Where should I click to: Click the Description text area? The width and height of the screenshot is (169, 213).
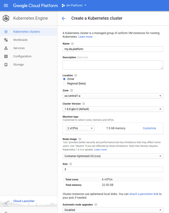113,65
